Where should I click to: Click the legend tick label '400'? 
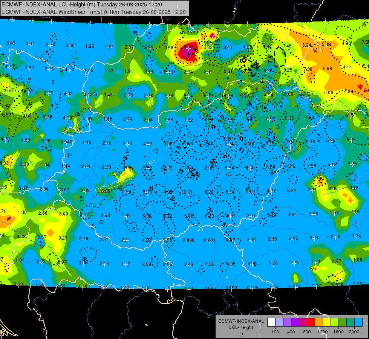[291, 332]
